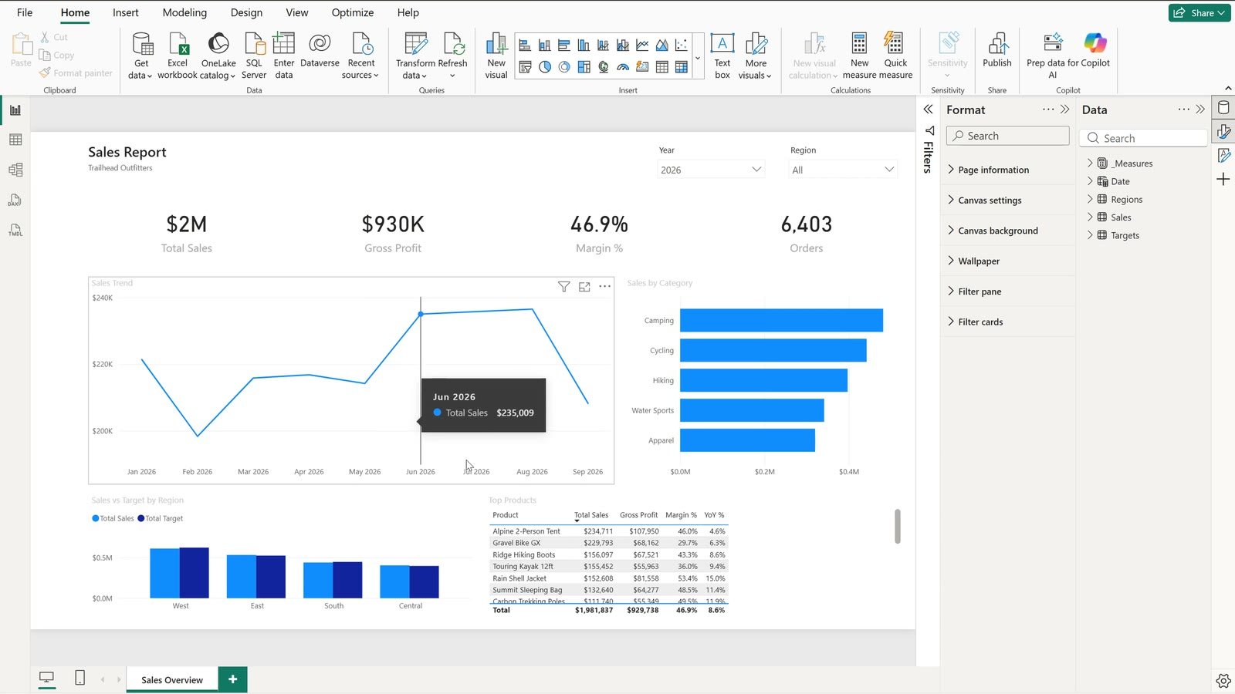The width and height of the screenshot is (1235, 694).
Task: Add a New visual
Action: (496, 56)
